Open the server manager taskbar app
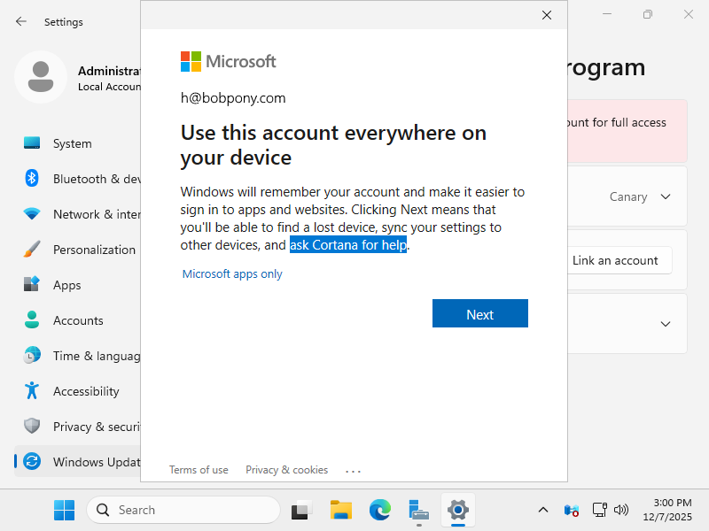Screen dimensions: 709x531 tap(418, 510)
